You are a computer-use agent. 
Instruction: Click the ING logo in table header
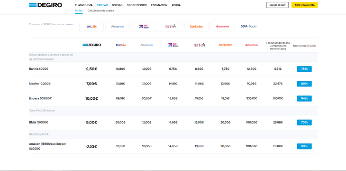point(121,45)
